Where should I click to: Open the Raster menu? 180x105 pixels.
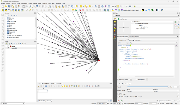[x=40, y=4]
